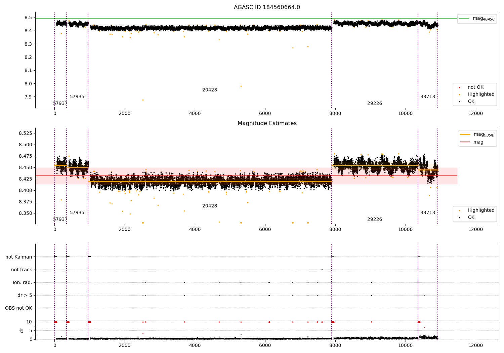Click the "dr > 5" axis label
The image size is (504, 353).
click(x=25, y=295)
